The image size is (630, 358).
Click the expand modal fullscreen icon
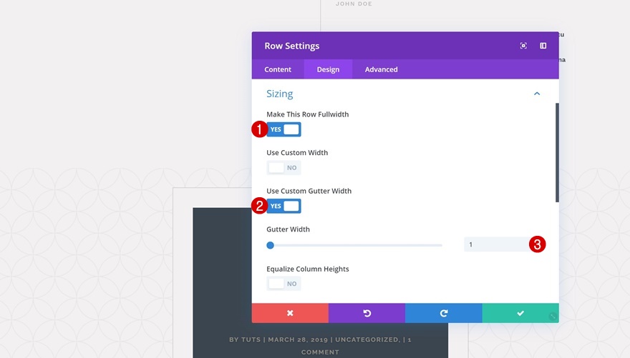(x=523, y=46)
